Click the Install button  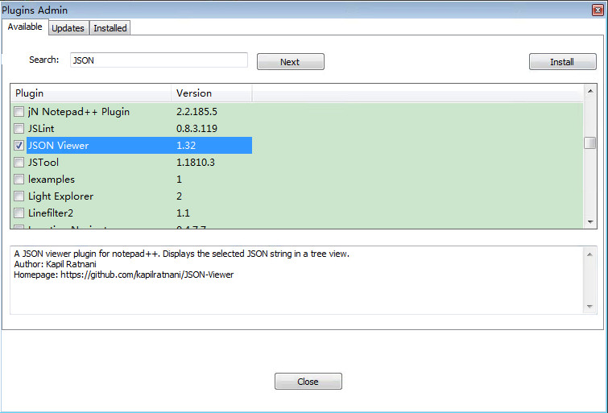tap(563, 62)
